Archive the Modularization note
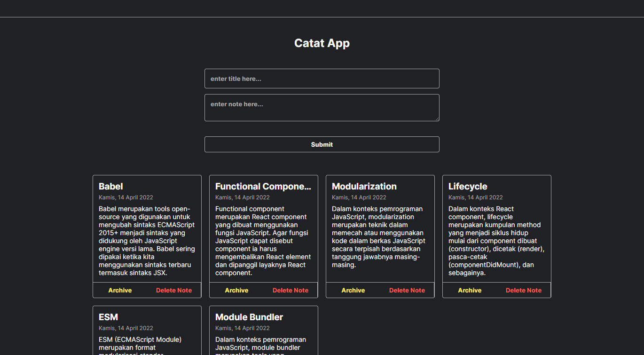Viewport: 644px width, 355px height. click(353, 290)
